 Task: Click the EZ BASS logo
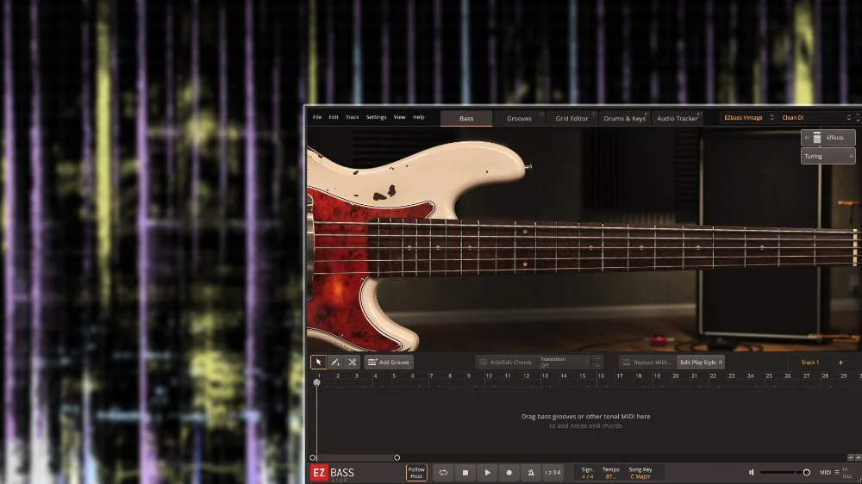pyautogui.click(x=333, y=473)
